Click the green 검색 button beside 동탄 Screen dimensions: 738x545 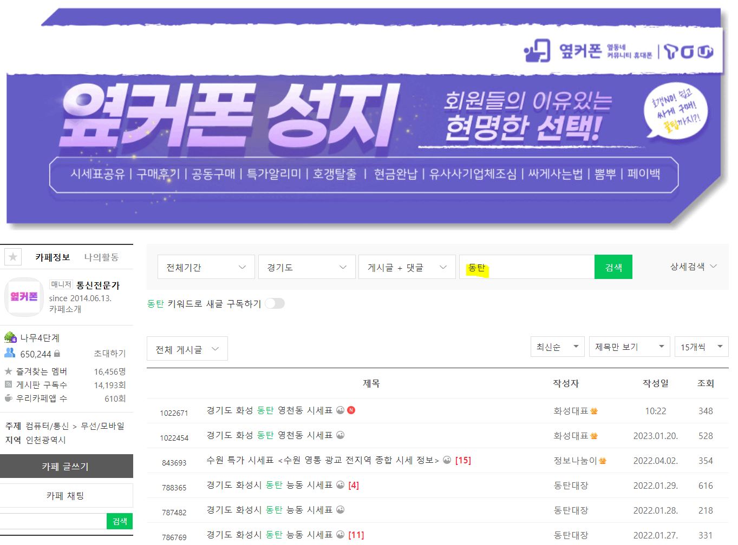613,267
